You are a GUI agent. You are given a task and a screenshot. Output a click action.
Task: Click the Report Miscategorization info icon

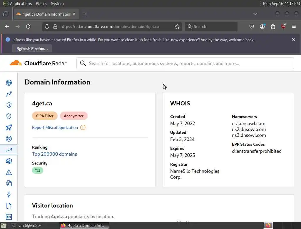(83, 127)
